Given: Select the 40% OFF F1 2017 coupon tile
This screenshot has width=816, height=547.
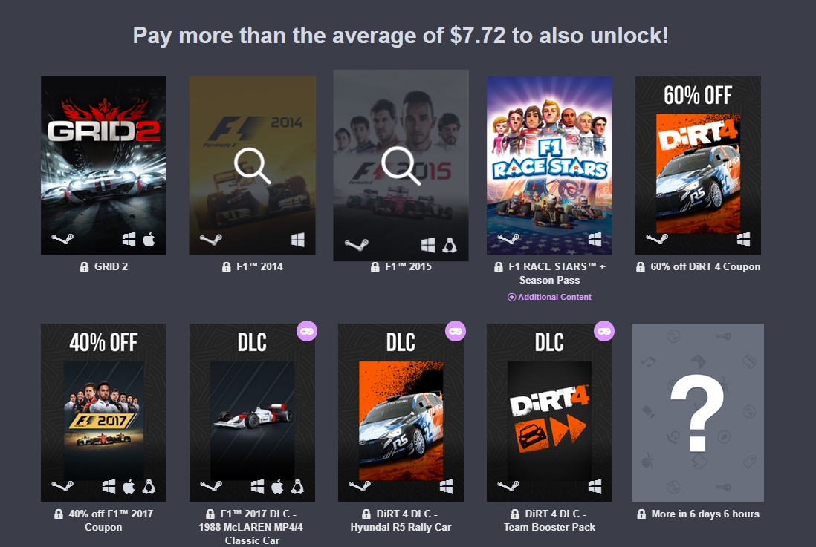Looking at the screenshot, I should [x=103, y=413].
